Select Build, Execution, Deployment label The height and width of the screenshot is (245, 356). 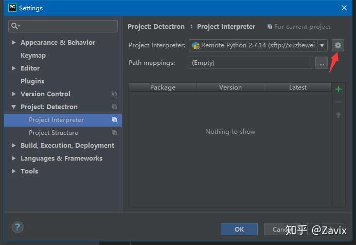pos(67,146)
